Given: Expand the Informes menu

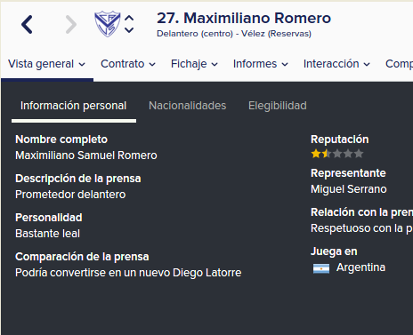Looking at the screenshot, I should pos(261,64).
